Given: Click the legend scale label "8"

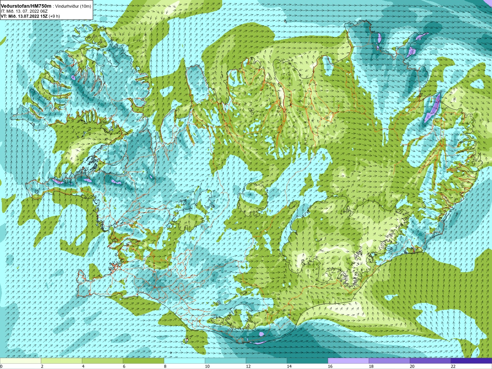Looking at the screenshot, I should click(165, 366).
